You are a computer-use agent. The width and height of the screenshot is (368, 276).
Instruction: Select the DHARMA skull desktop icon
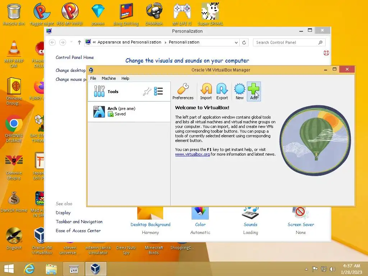point(154,14)
